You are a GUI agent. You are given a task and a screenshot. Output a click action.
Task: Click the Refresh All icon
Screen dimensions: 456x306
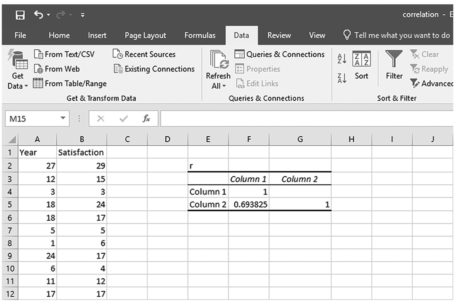(x=219, y=60)
